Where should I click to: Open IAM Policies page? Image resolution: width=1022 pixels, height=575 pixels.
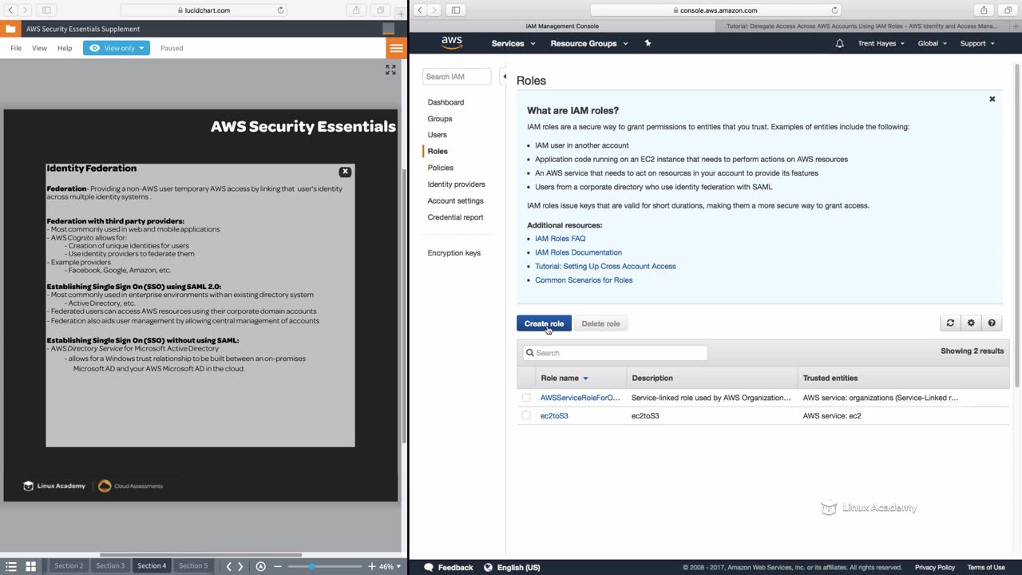[x=440, y=168]
